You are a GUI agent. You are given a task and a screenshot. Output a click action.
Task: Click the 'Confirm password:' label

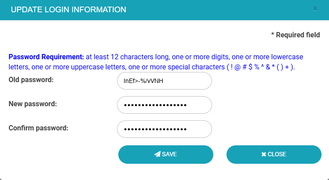coord(39,128)
